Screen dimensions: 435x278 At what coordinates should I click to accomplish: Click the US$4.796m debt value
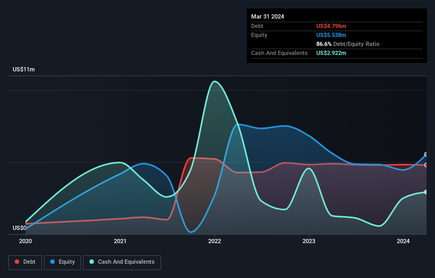(x=331, y=26)
